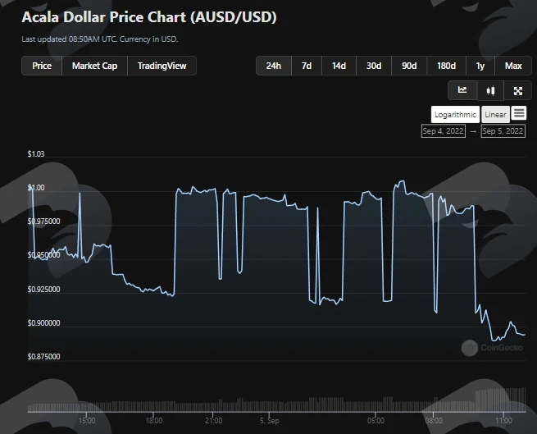
Task: Click the range navigator volume strip
Action: click(277, 400)
